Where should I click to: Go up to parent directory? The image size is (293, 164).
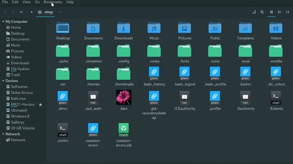22,12
